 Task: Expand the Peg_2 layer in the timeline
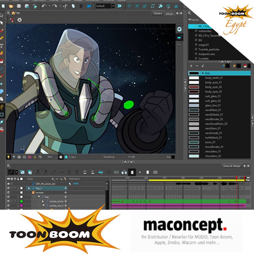[x=29, y=188]
